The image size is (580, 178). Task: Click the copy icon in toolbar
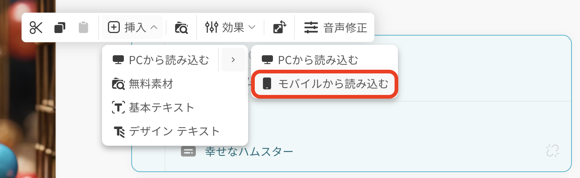pos(60,27)
